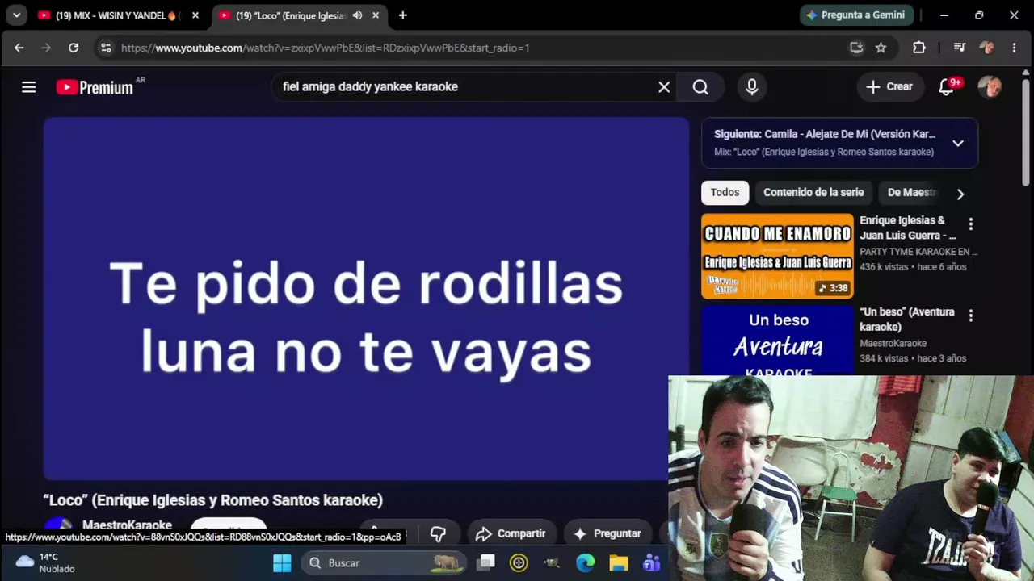Bookmark this page with the star
1034x581 pixels.
click(881, 48)
